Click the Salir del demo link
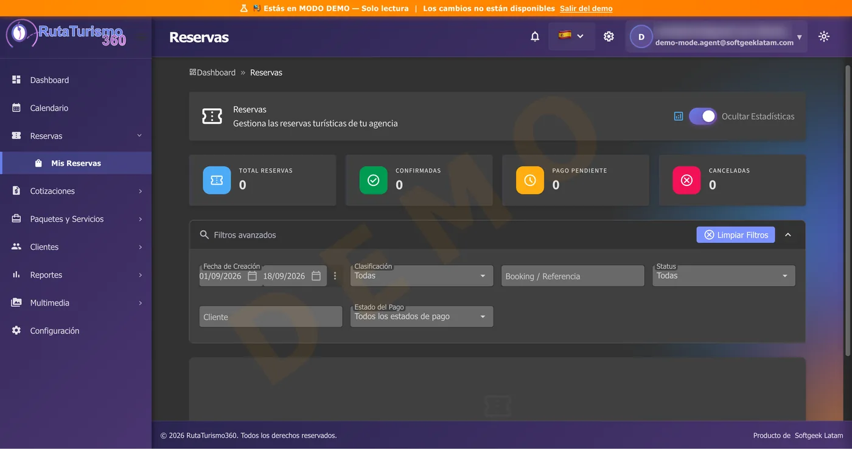Viewport: 852px width, 449px height. pos(586,9)
